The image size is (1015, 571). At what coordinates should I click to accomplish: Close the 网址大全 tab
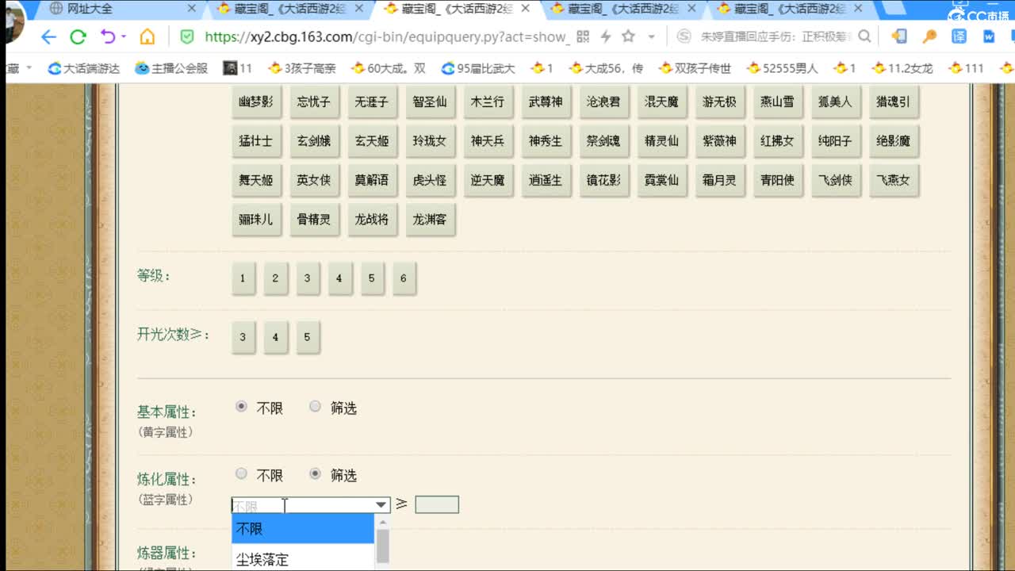click(191, 9)
